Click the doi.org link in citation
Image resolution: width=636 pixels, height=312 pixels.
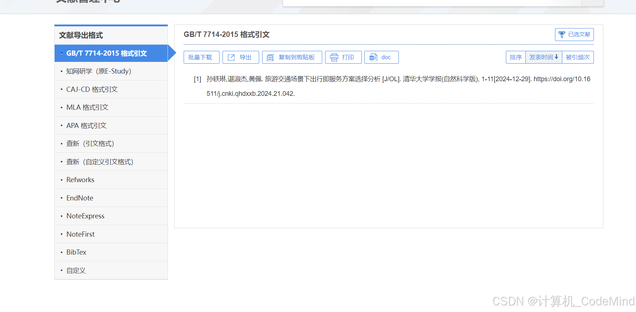point(562,79)
